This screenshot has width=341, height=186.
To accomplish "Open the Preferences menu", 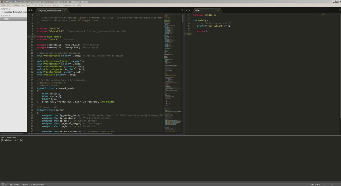I will (68, 5).
